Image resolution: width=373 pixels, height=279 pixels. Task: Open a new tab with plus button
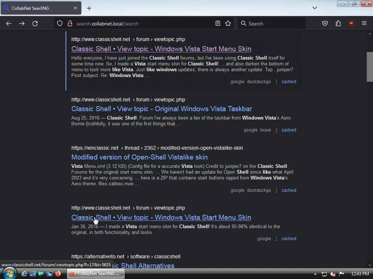point(89,8)
